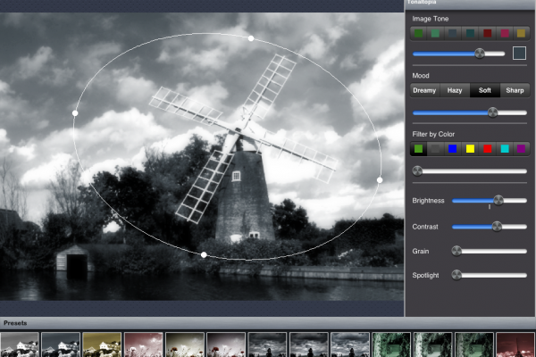This screenshot has width=536, height=357.
Task: Filter by the blue color swatch
Action: (x=453, y=149)
